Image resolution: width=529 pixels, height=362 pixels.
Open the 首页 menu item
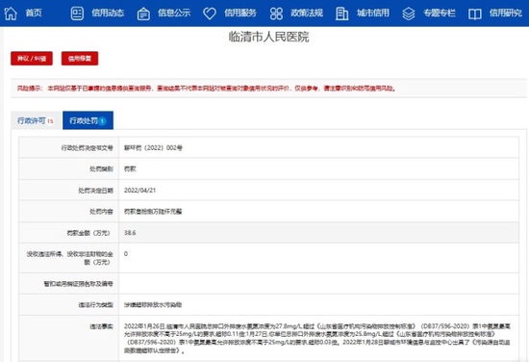pyautogui.click(x=34, y=13)
